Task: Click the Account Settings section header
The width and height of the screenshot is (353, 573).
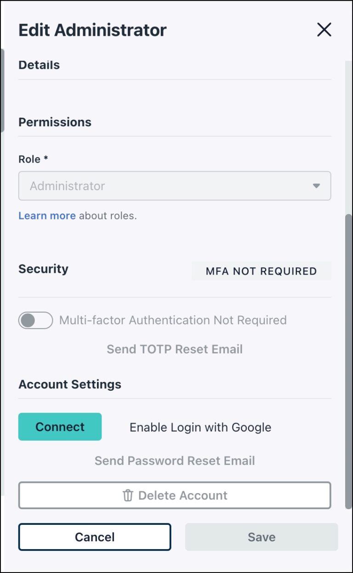Action: click(69, 384)
